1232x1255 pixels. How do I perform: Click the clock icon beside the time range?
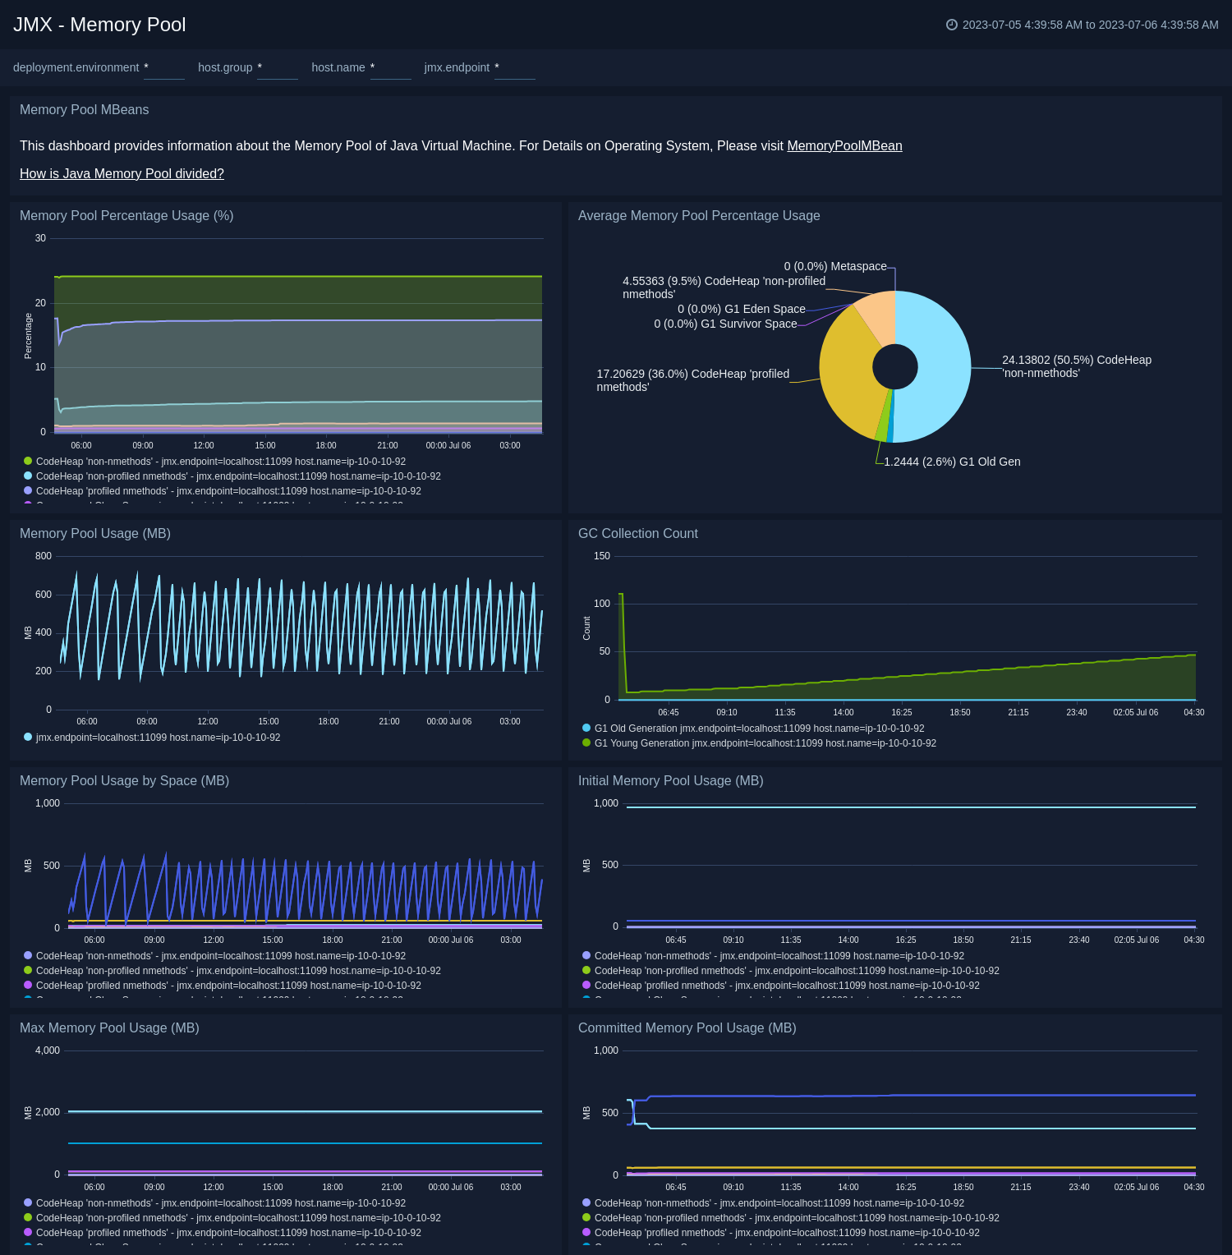click(x=952, y=25)
